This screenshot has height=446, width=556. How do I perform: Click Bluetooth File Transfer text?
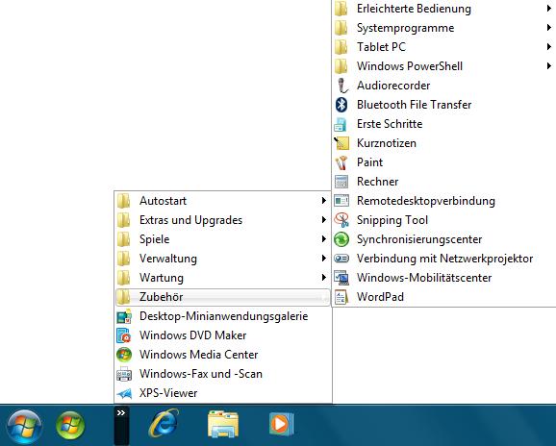(415, 105)
